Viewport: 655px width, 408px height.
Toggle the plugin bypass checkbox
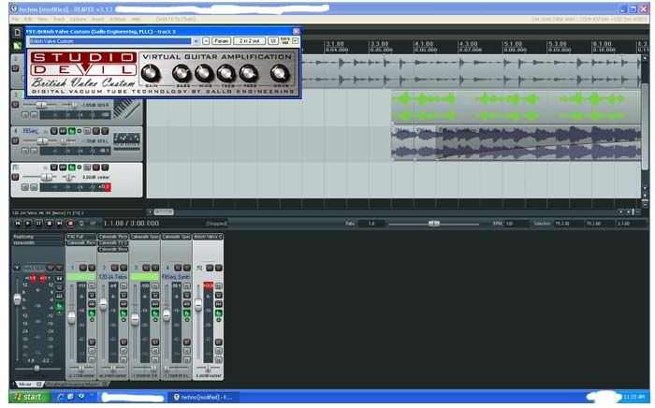pyautogui.click(x=296, y=41)
